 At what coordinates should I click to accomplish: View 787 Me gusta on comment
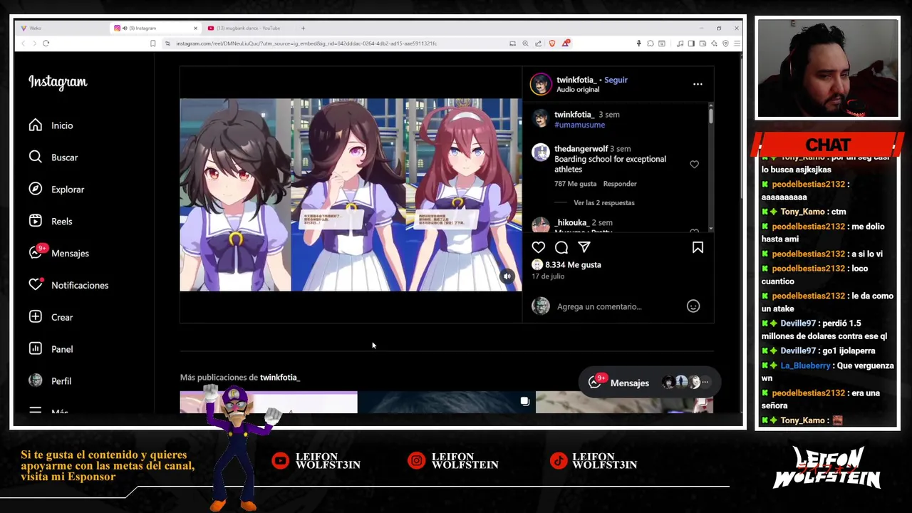click(575, 184)
